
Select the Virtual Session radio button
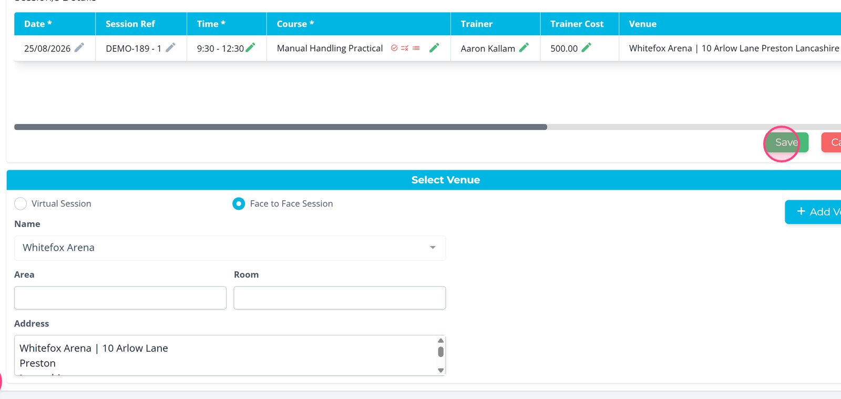pos(20,203)
